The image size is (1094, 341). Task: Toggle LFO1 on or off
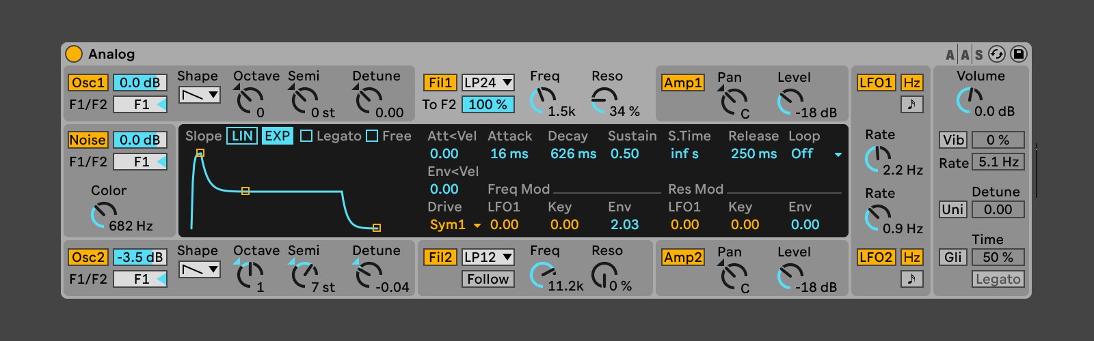[876, 83]
